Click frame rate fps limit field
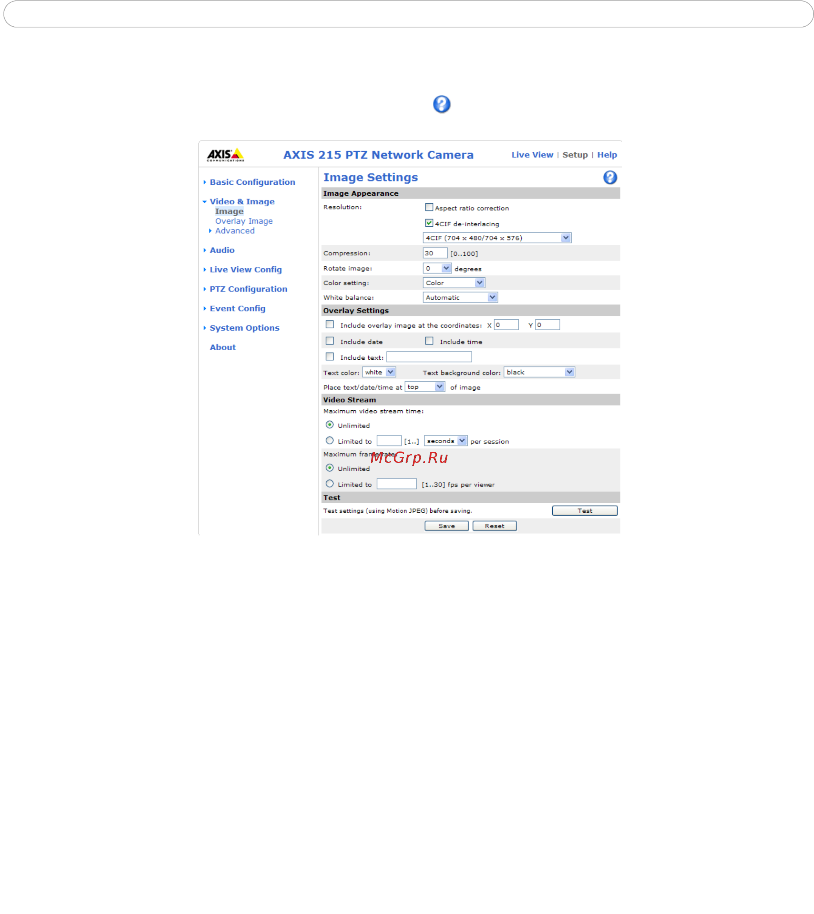Image resolution: width=814 pixels, height=914 pixels. (396, 484)
